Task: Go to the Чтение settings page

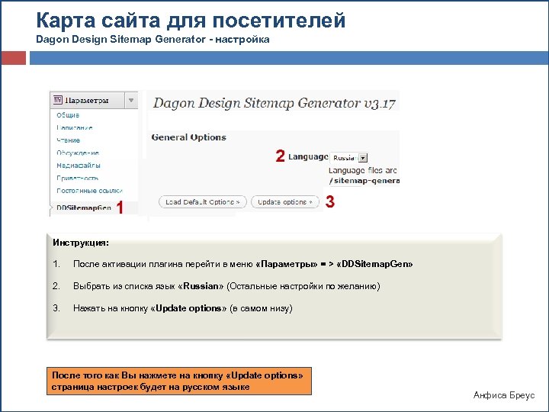Action: pos(69,140)
